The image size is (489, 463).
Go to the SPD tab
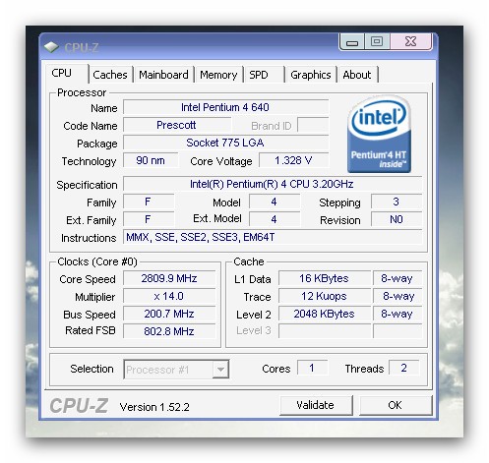264,75
